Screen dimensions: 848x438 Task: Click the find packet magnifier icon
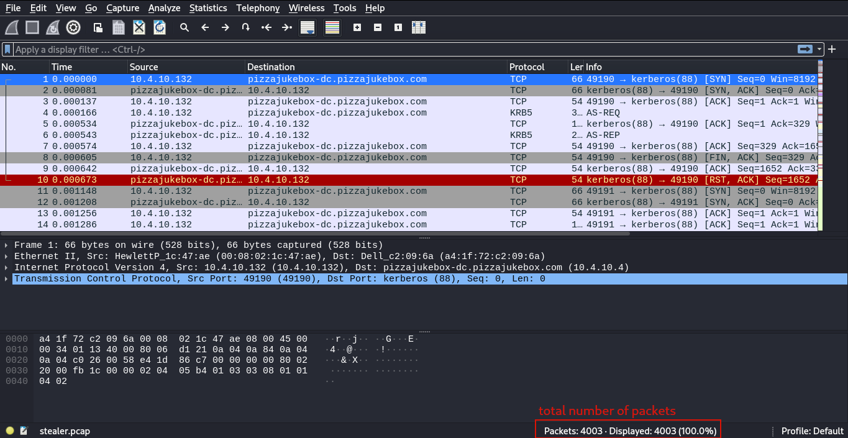[x=185, y=27]
